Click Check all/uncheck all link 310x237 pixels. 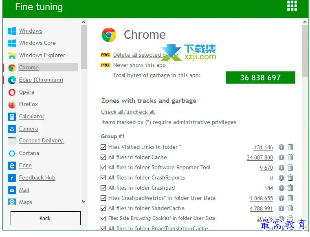point(128,112)
